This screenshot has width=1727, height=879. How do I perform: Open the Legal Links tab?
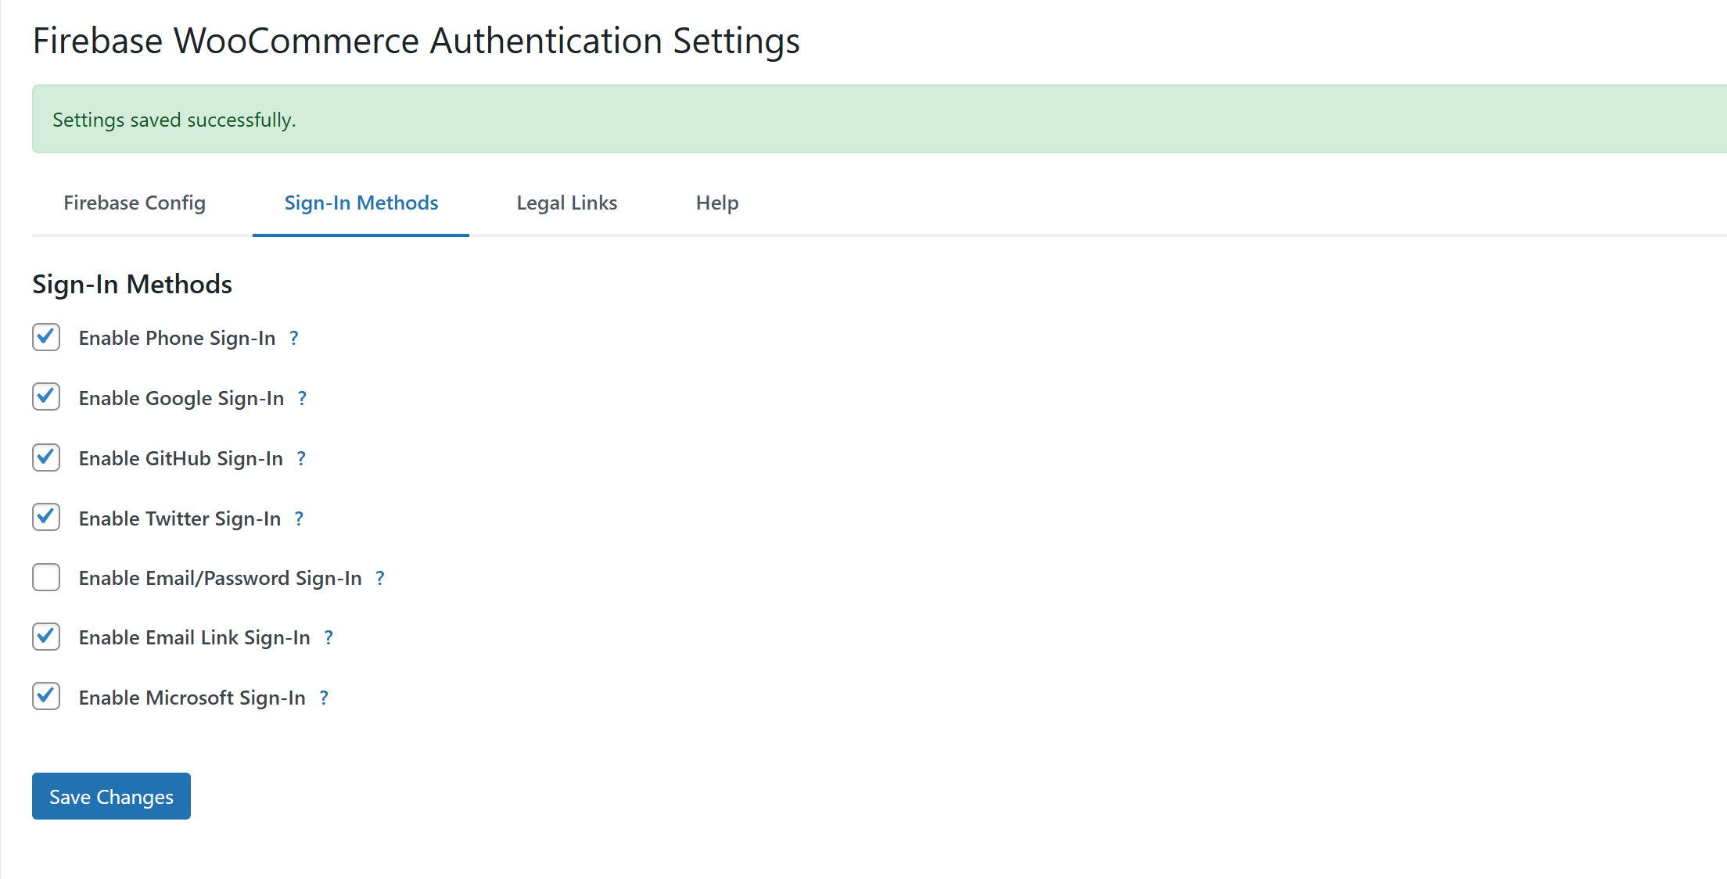pos(567,203)
